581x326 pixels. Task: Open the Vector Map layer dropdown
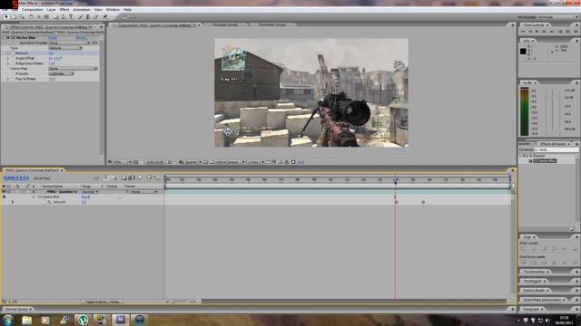(73, 69)
